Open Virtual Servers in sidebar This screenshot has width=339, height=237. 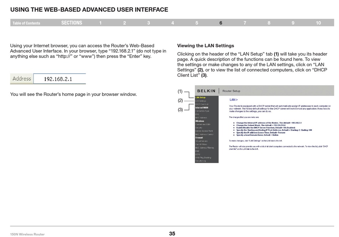click(x=201, y=141)
